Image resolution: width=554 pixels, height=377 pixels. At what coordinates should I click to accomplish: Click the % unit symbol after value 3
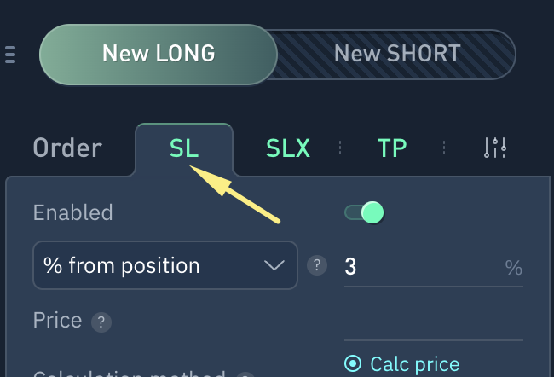click(x=513, y=267)
